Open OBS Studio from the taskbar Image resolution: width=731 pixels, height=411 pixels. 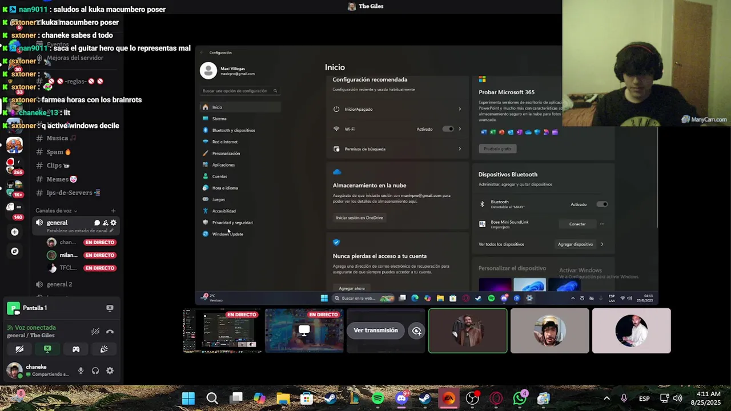pos(472,398)
